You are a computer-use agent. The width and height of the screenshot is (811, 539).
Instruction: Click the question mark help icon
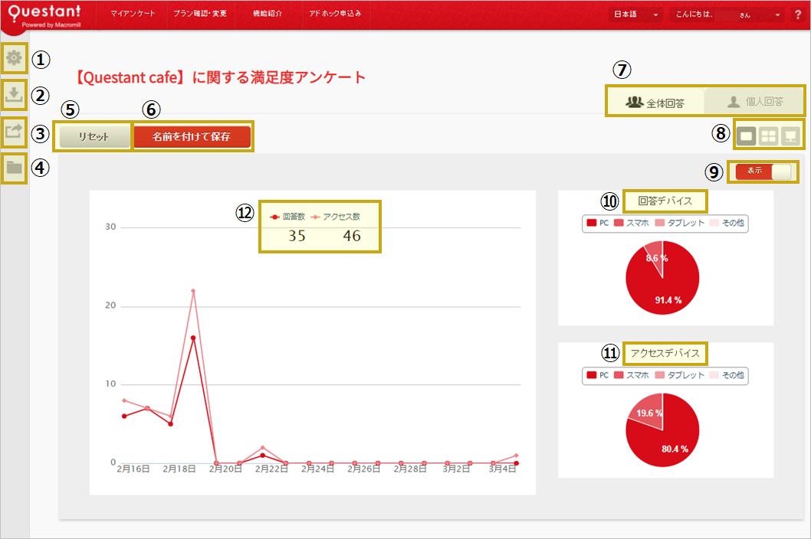coord(797,15)
